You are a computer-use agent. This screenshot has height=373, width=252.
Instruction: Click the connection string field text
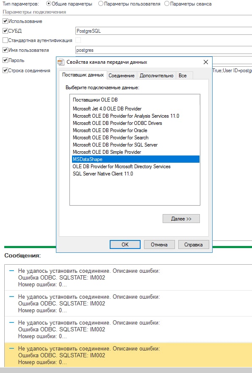tap(232, 71)
